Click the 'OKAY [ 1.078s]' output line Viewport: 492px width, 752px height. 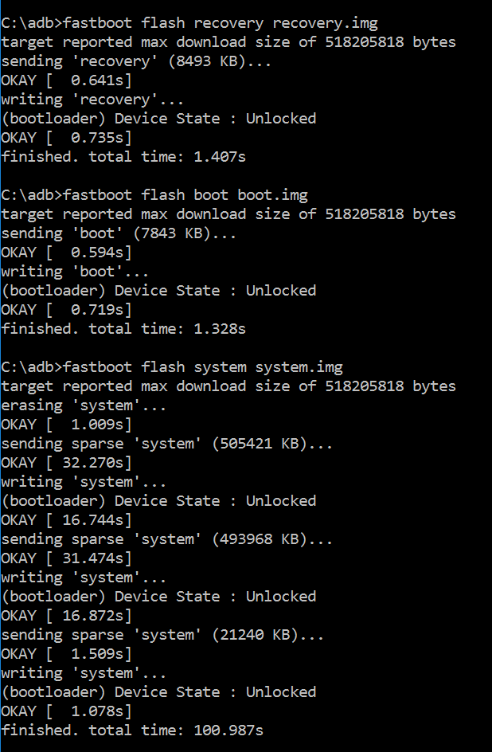[x=66, y=711]
